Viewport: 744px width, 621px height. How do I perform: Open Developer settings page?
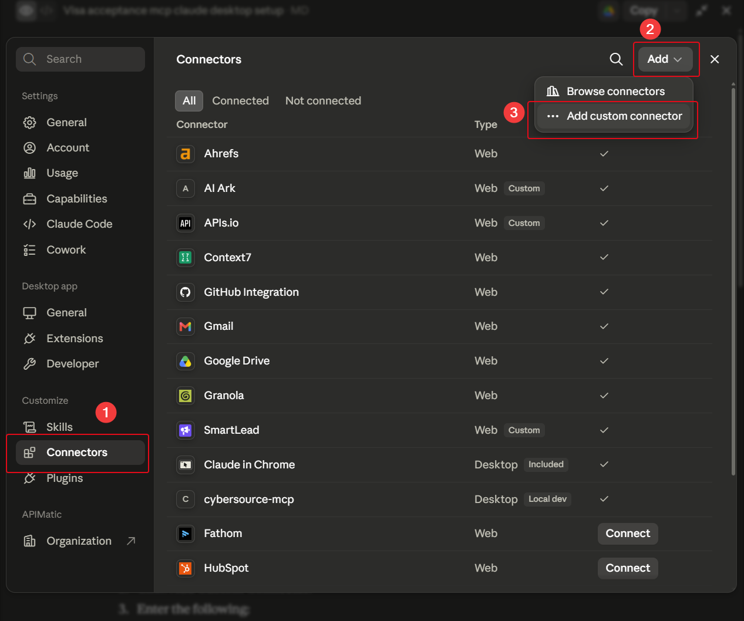[80, 364]
